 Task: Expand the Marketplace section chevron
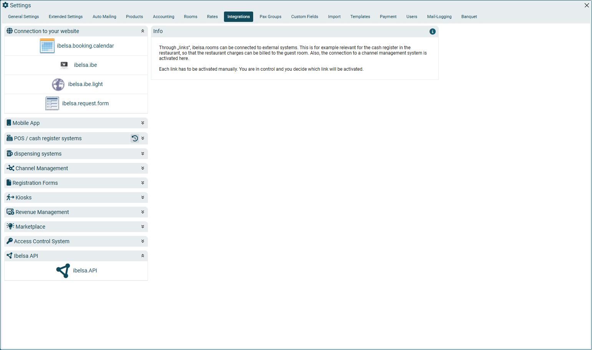143,227
